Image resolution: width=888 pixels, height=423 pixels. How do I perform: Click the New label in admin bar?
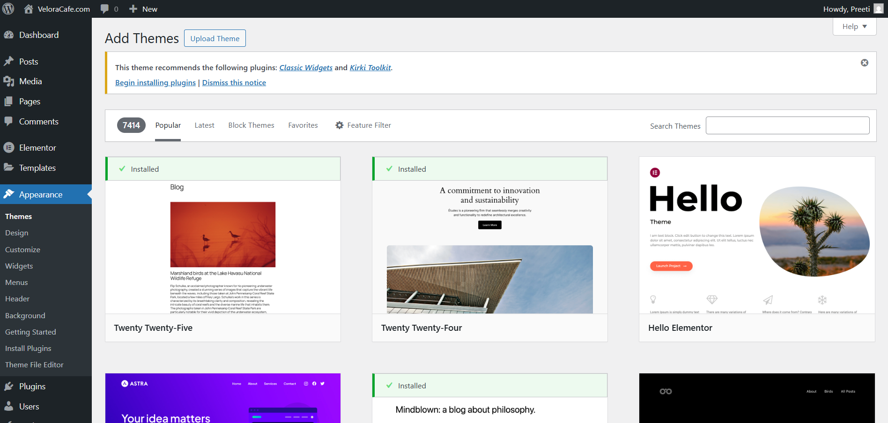[x=150, y=9]
